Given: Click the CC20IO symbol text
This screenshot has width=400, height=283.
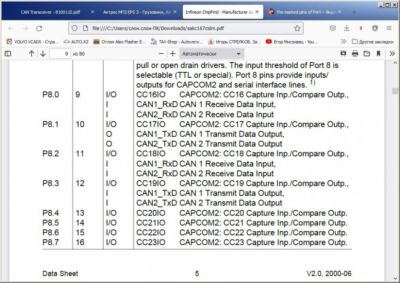Looking at the screenshot, I should tap(151, 213).
